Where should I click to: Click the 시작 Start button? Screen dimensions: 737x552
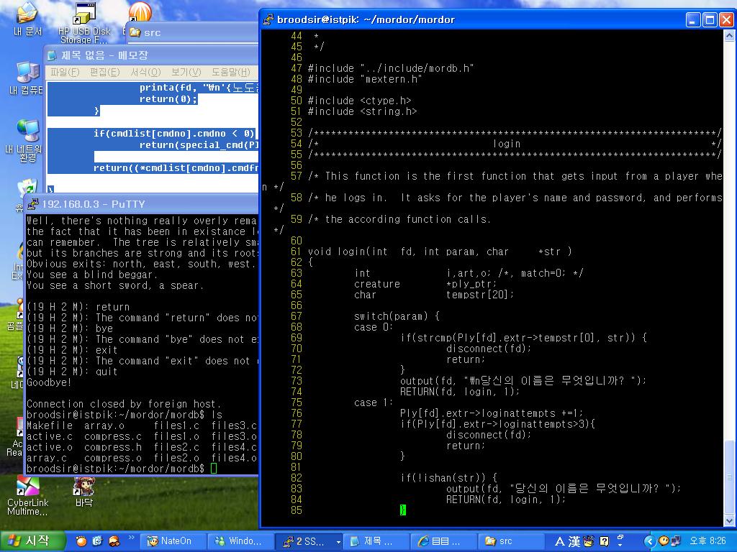coord(32,541)
